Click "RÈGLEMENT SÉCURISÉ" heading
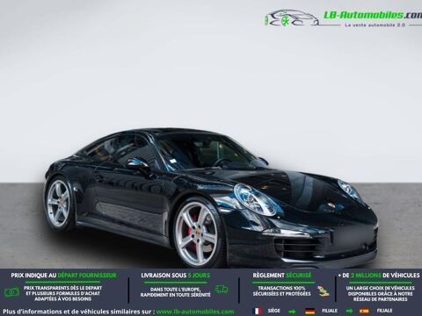The width and height of the screenshot is (422, 316). (x=282, y=276)
